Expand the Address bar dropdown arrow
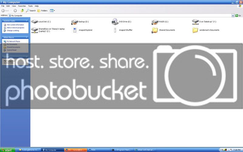The width and height of the screenshot is (243, 152). 233,16
